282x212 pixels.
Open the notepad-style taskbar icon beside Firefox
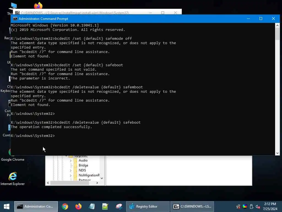pyautogui.click(x=92, y=206)
